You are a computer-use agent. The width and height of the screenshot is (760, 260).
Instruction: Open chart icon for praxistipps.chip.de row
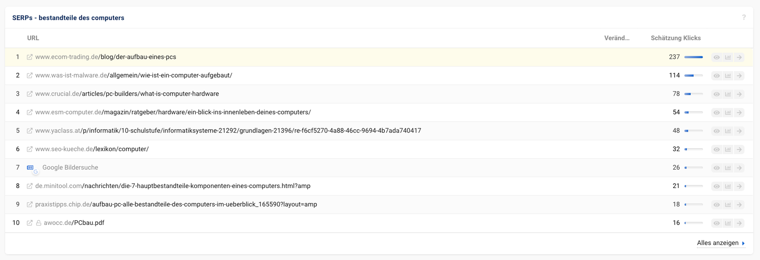pyautogui.click(x=728, y=205)
